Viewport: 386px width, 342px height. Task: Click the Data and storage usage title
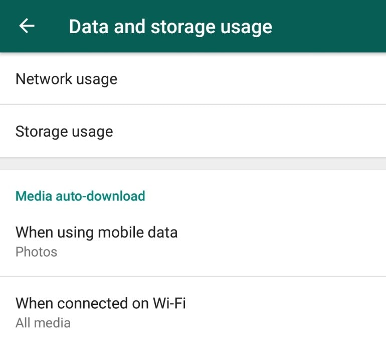(170, 27)
